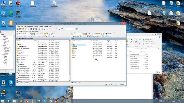
Task: Open the Options menu in WinSCP
Action: coord(41,27)
